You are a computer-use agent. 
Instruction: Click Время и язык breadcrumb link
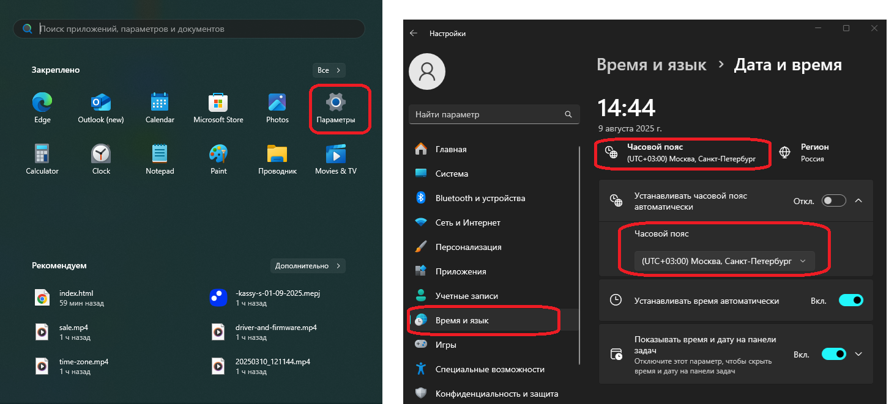pos(652,65)
